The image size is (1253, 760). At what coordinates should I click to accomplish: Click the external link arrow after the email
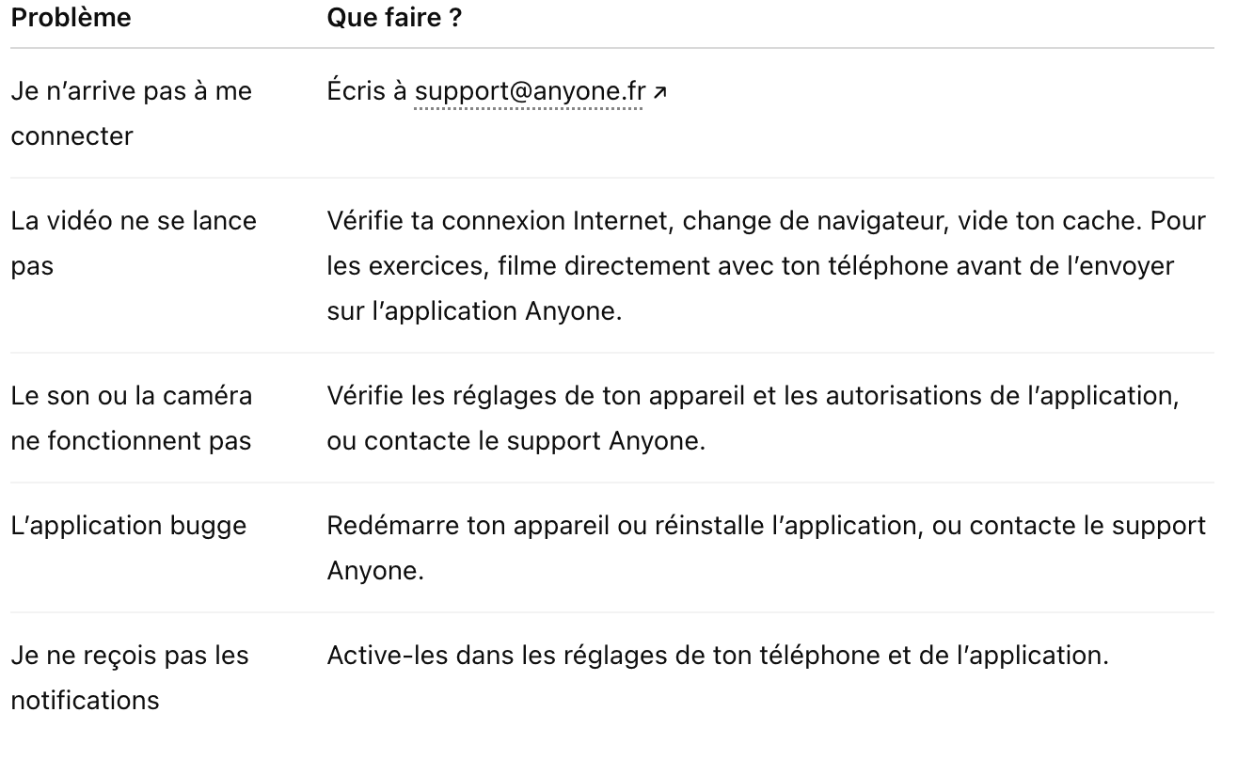660,92
